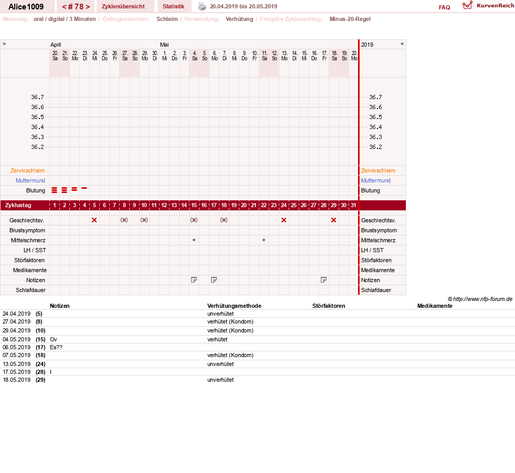Viewport: 515px width, 473px height.
Task: Click the light bleeding symbol on day 4
Action: (x=85, y=188)
